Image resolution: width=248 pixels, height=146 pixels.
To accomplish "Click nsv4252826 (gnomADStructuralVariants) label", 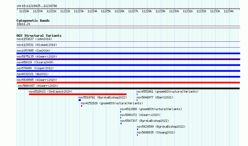I will click(x=112, y=103).
